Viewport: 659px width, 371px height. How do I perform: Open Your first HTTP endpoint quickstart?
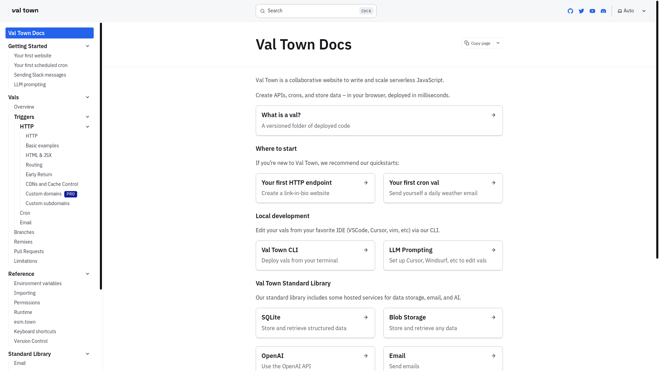coord(315,188)
